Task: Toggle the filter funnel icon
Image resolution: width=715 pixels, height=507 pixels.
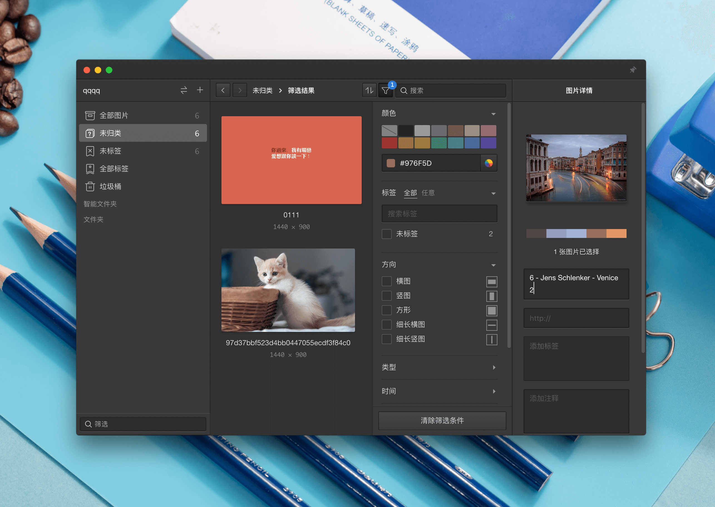Action: tap(386, 91)
